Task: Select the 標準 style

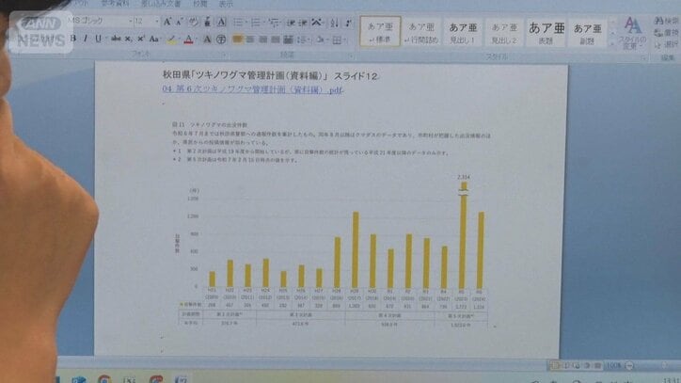Action: [380, 32]
